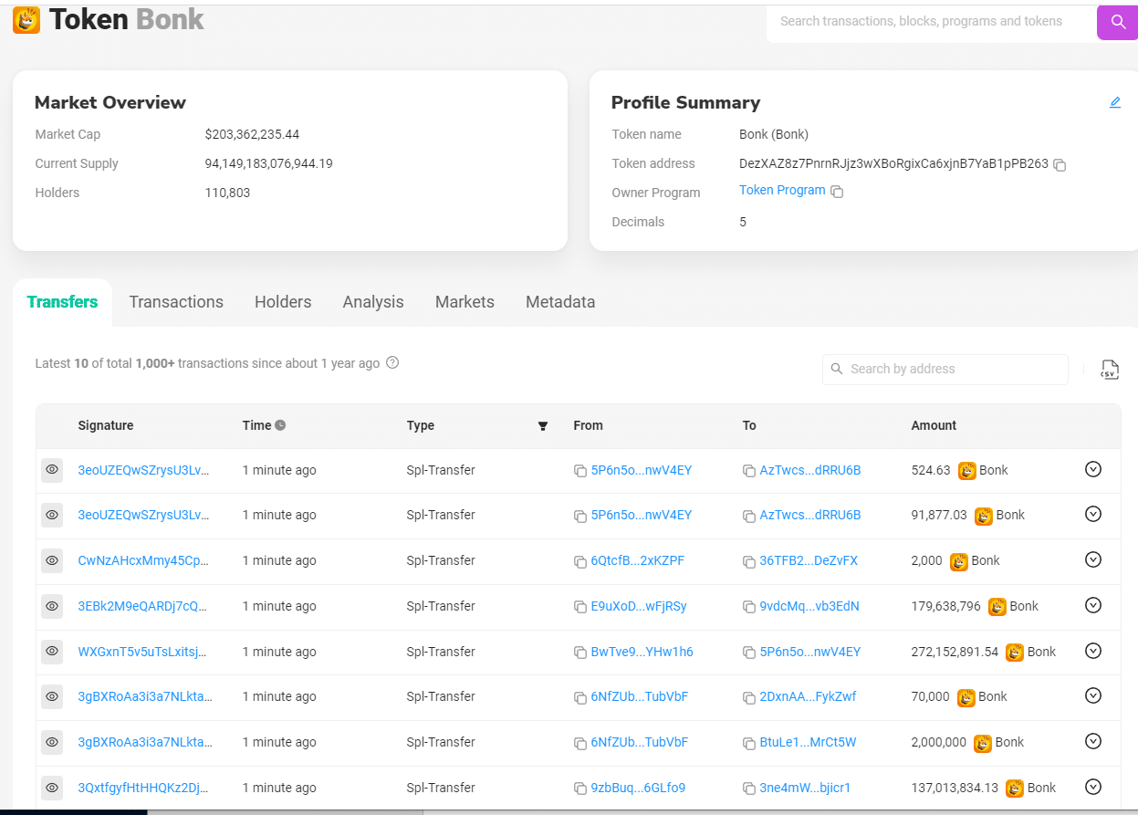
Task: Click the Type column filter icon
Action: point(543,426)
